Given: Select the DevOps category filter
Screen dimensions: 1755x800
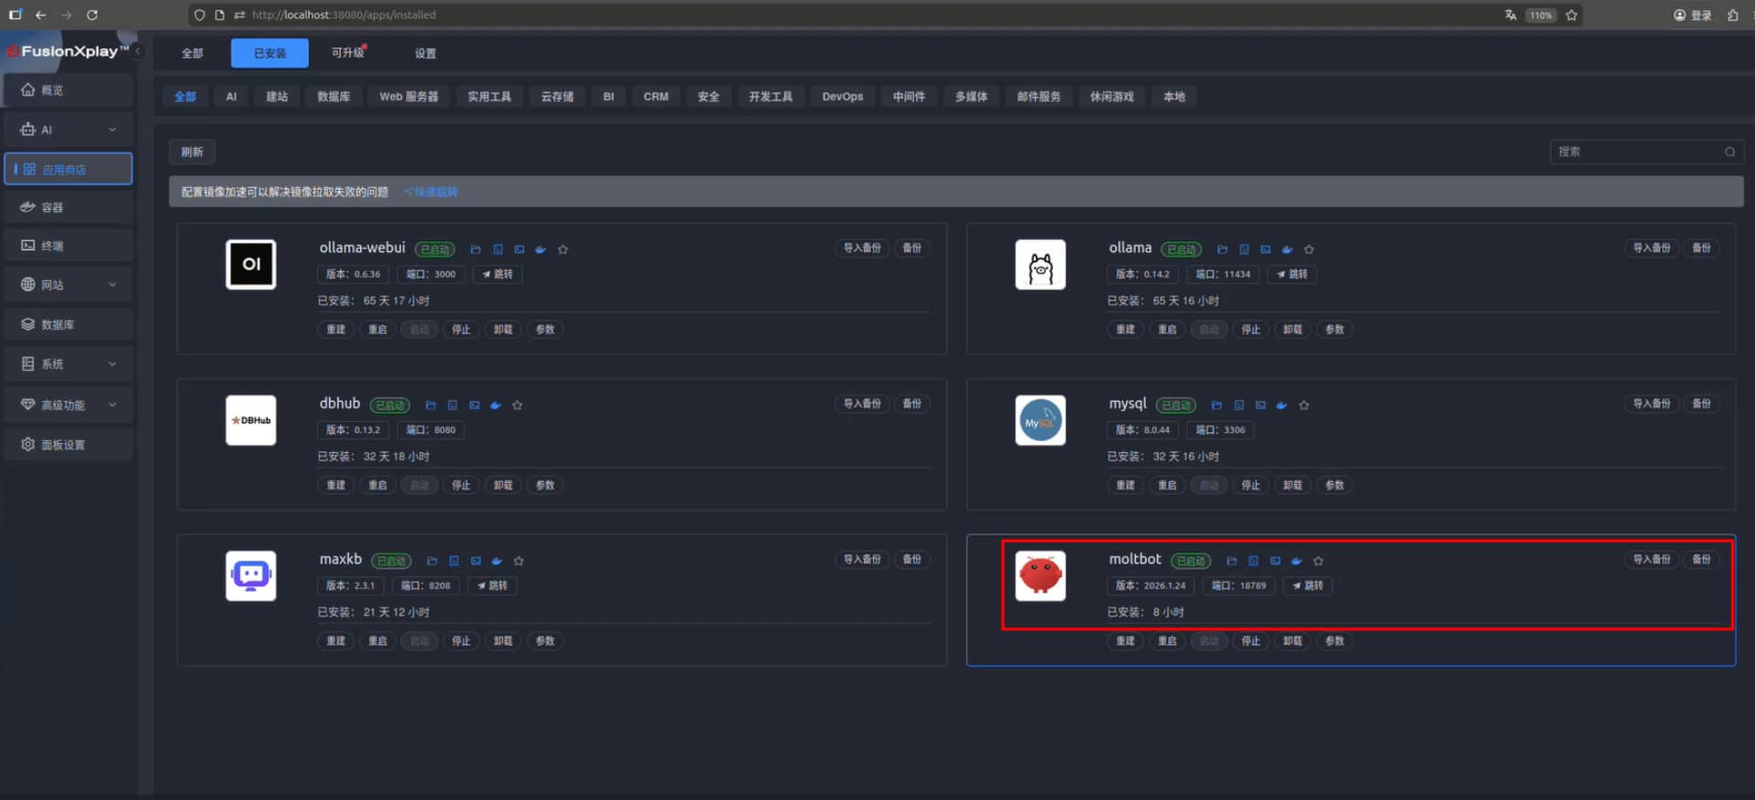Looking at the screenshot, I should [x=842, y=97].
